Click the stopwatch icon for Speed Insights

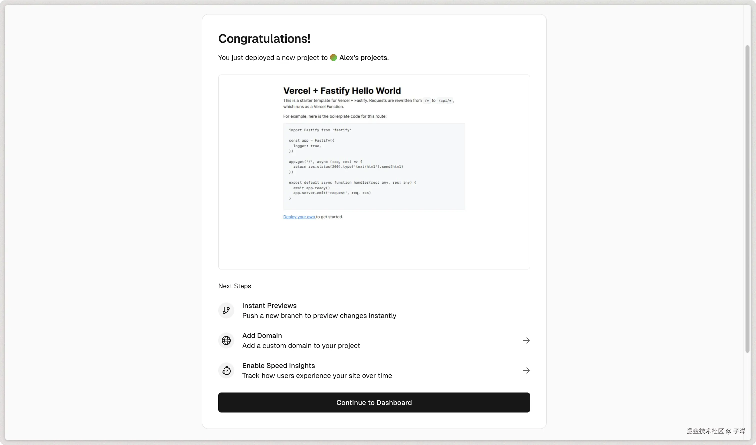(x=226, y=370)
